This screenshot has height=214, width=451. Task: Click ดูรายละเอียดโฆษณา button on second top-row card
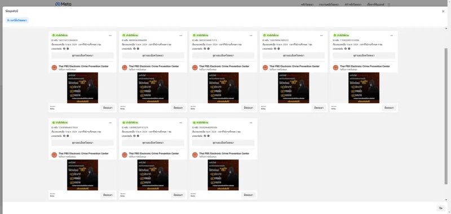153,55
